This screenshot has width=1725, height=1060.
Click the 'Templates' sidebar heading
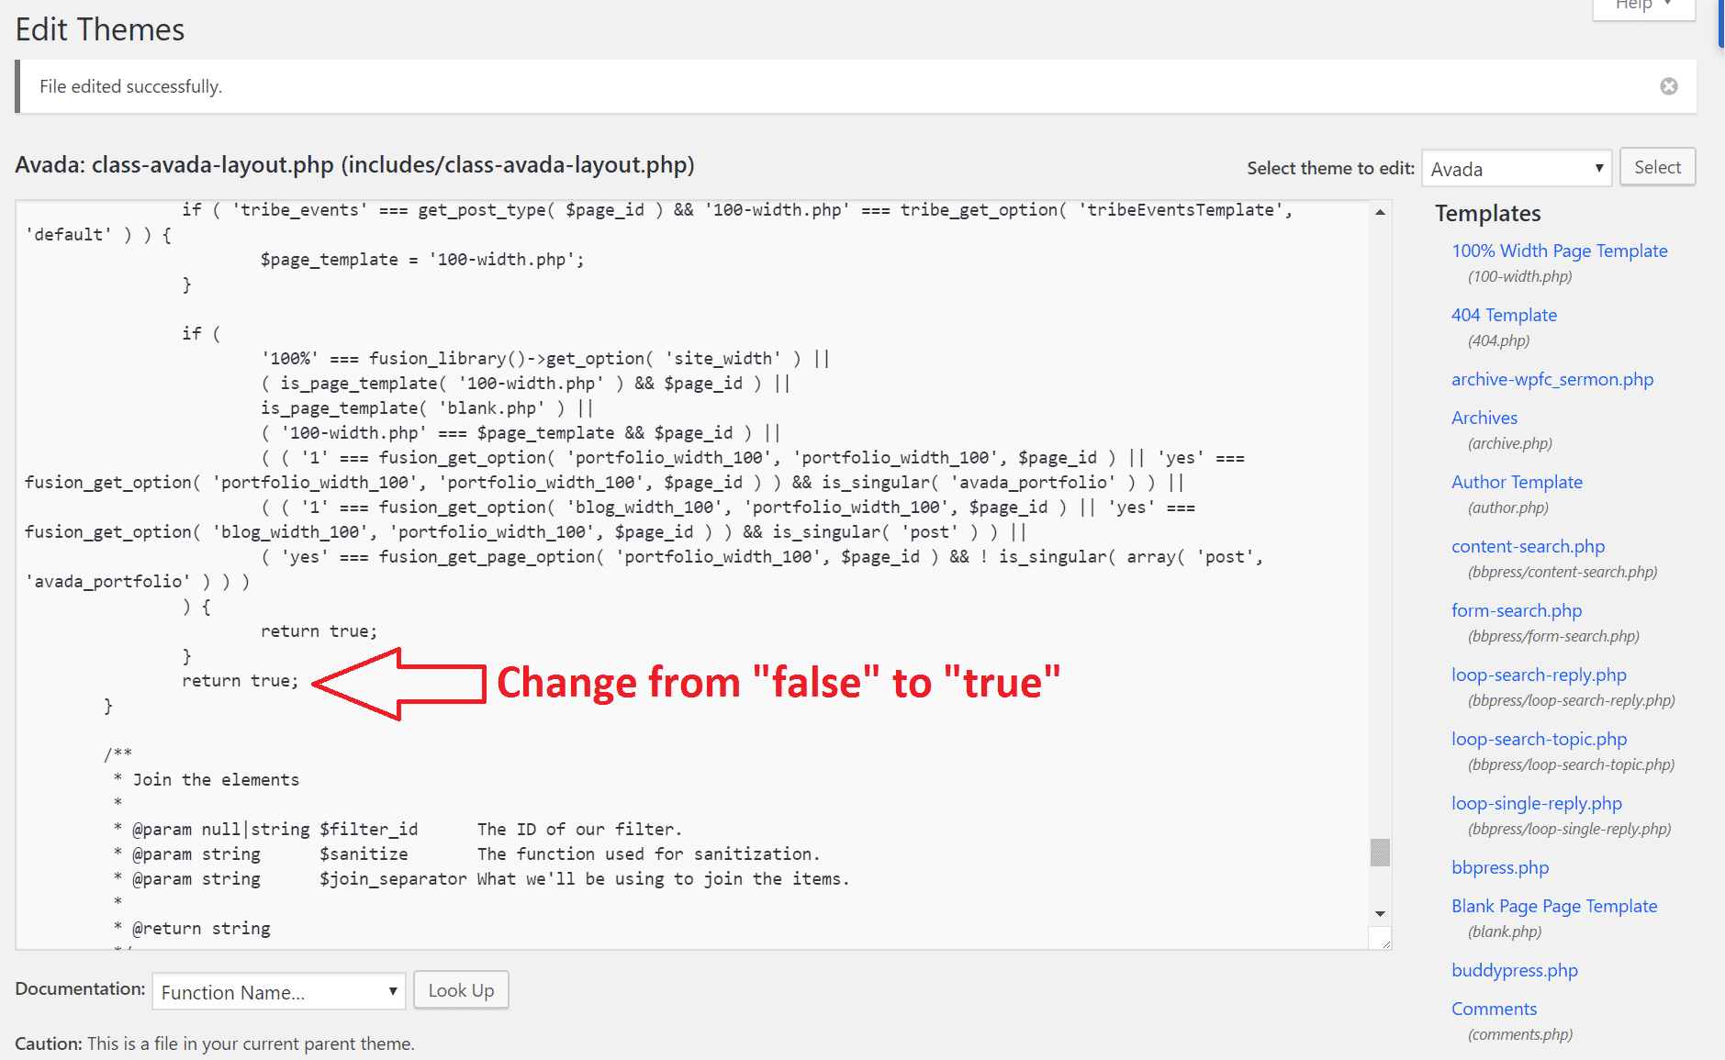1488,214
